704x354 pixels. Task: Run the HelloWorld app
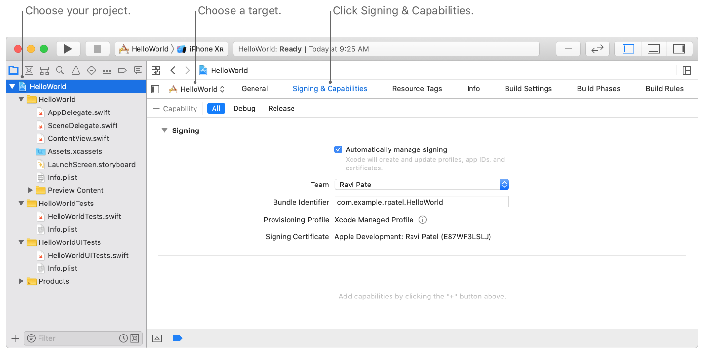click(68, 49)
